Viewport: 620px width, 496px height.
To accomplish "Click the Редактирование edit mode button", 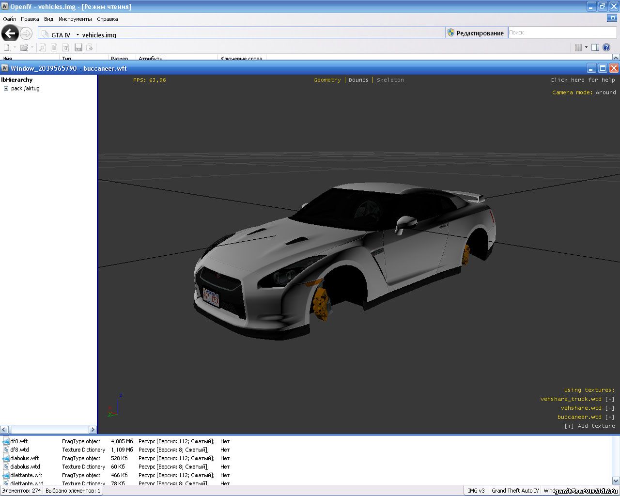I will [x=476, y=33].
